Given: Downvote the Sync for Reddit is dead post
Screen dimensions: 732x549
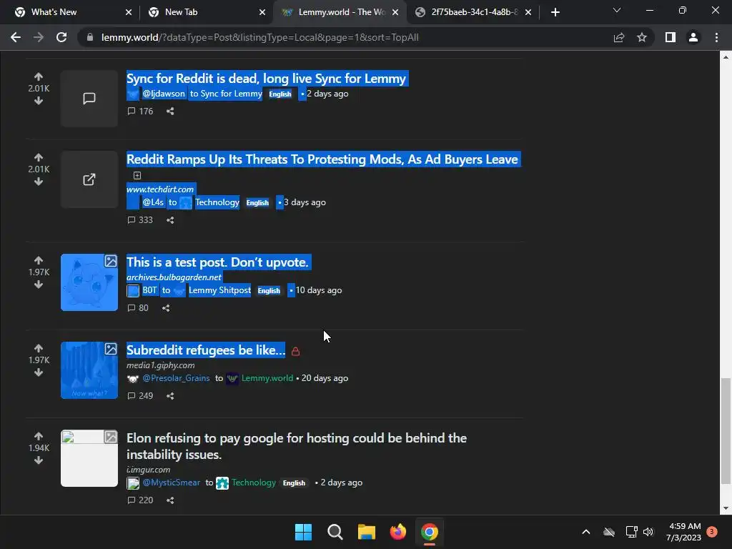Looking at the screenshot, I should (x=39, y=101).
